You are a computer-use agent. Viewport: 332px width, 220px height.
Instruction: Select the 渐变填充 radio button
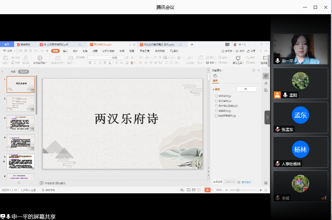[x=216, y=101]
